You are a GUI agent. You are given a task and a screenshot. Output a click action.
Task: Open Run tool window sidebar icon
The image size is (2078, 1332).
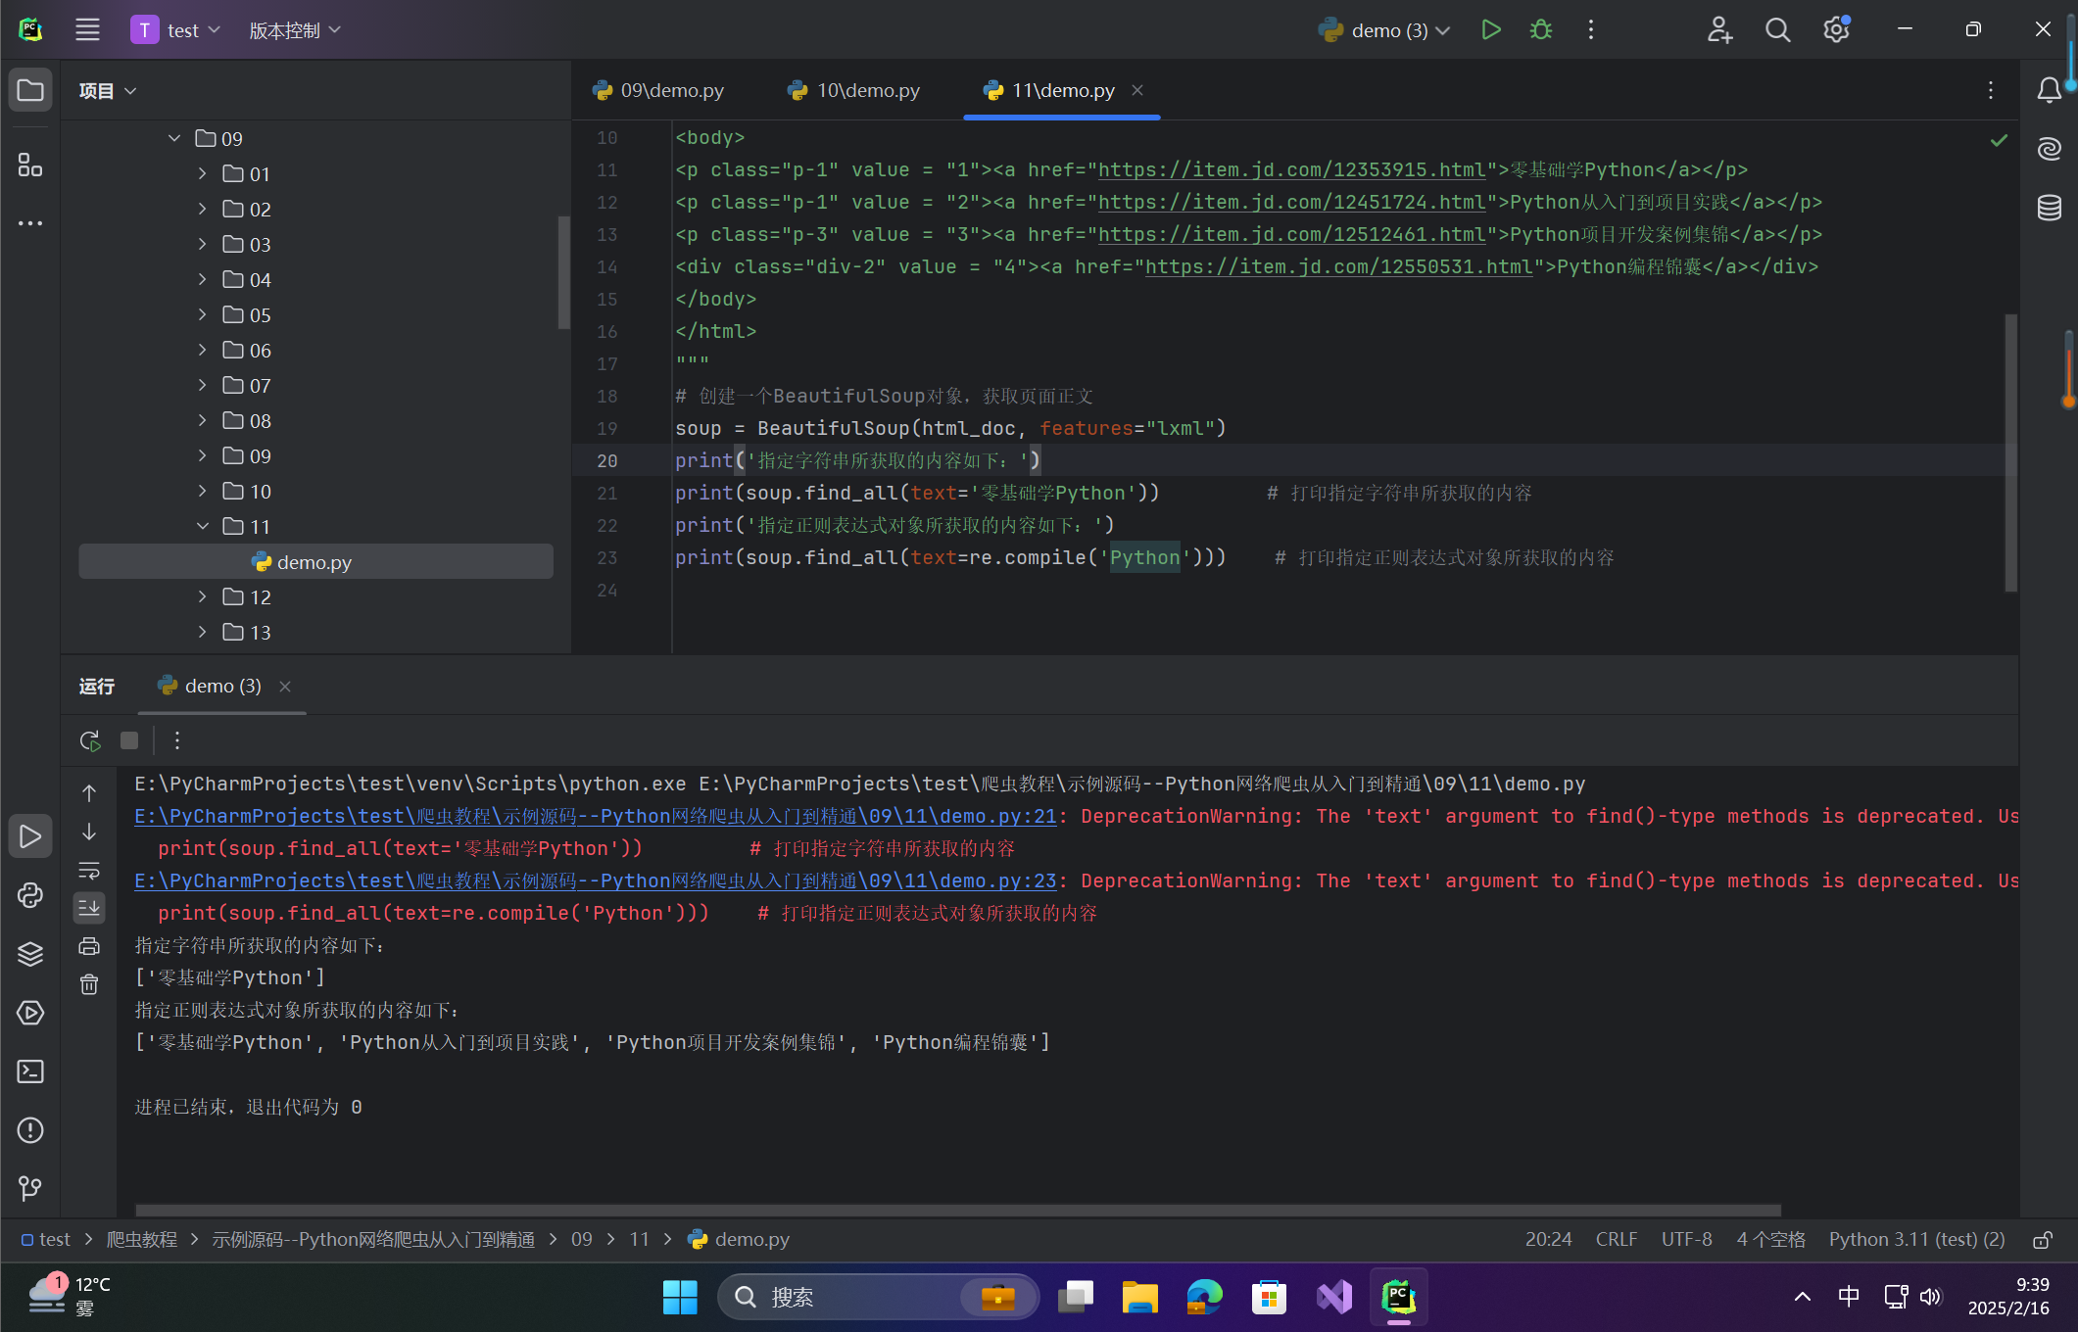[30, 836]
